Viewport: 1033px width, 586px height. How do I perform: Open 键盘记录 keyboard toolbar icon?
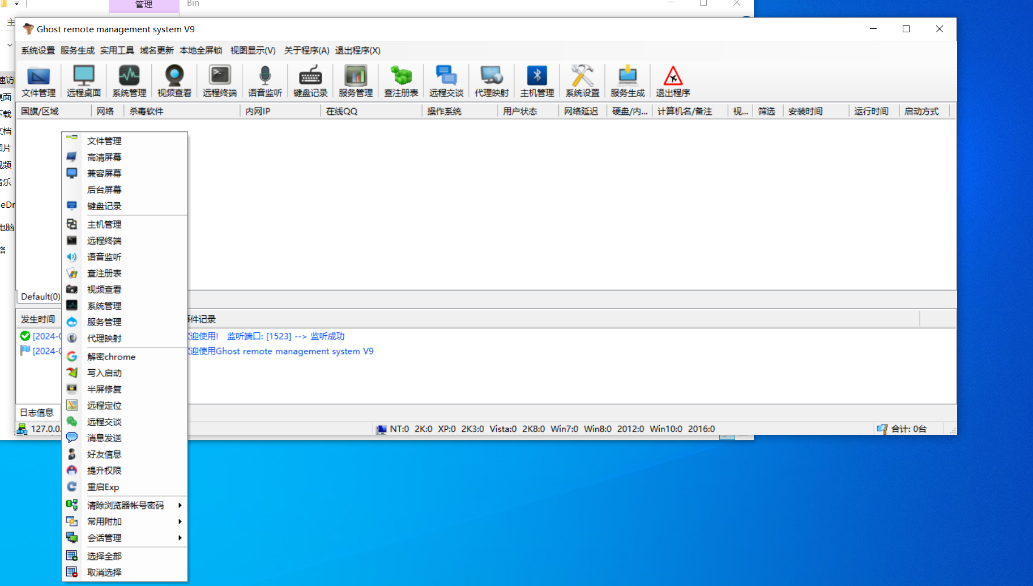[310, 81]
